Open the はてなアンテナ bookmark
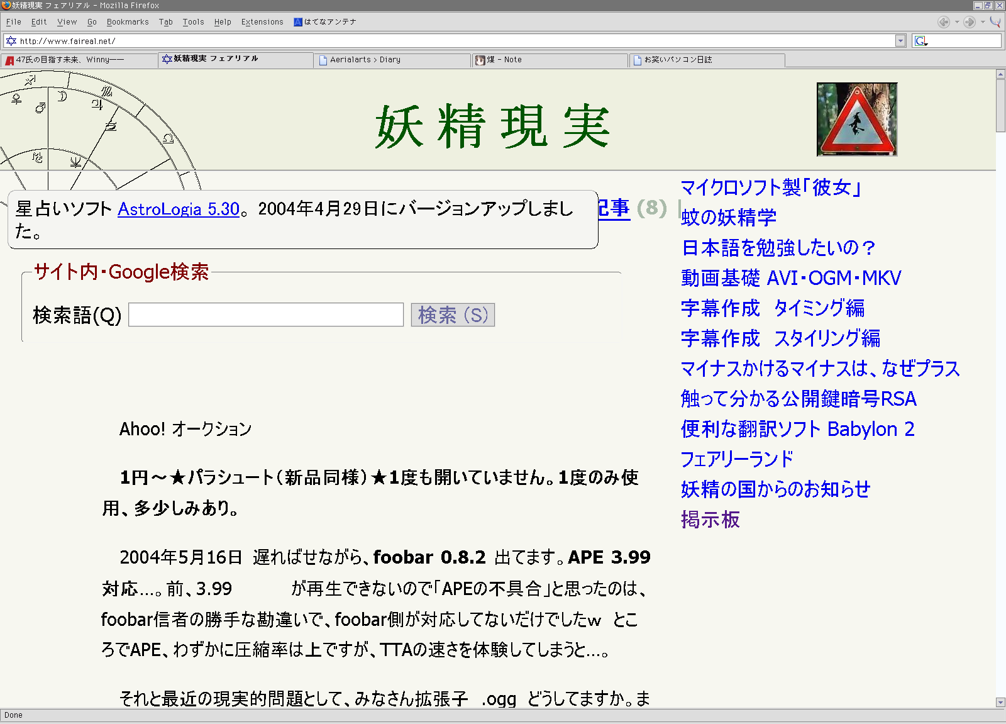The height and width of the screenshot is (724, 1006). click(325, 22)
